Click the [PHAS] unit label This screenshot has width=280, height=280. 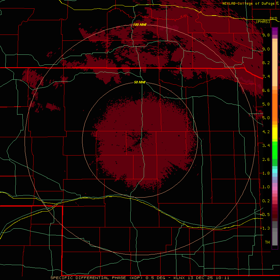coord(263,21)
